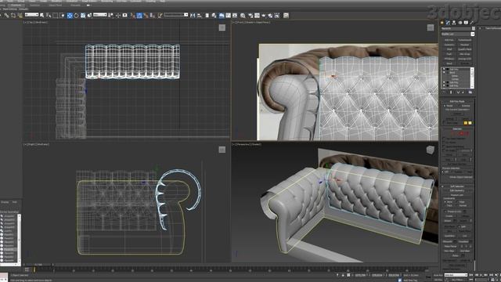Toggle Window/Crossing selection mode
Image resolution: width=501 pixels, height=282 pixels.
(x=63, y=16)
